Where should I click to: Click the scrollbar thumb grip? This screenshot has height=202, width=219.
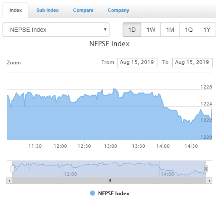(109, 180)
